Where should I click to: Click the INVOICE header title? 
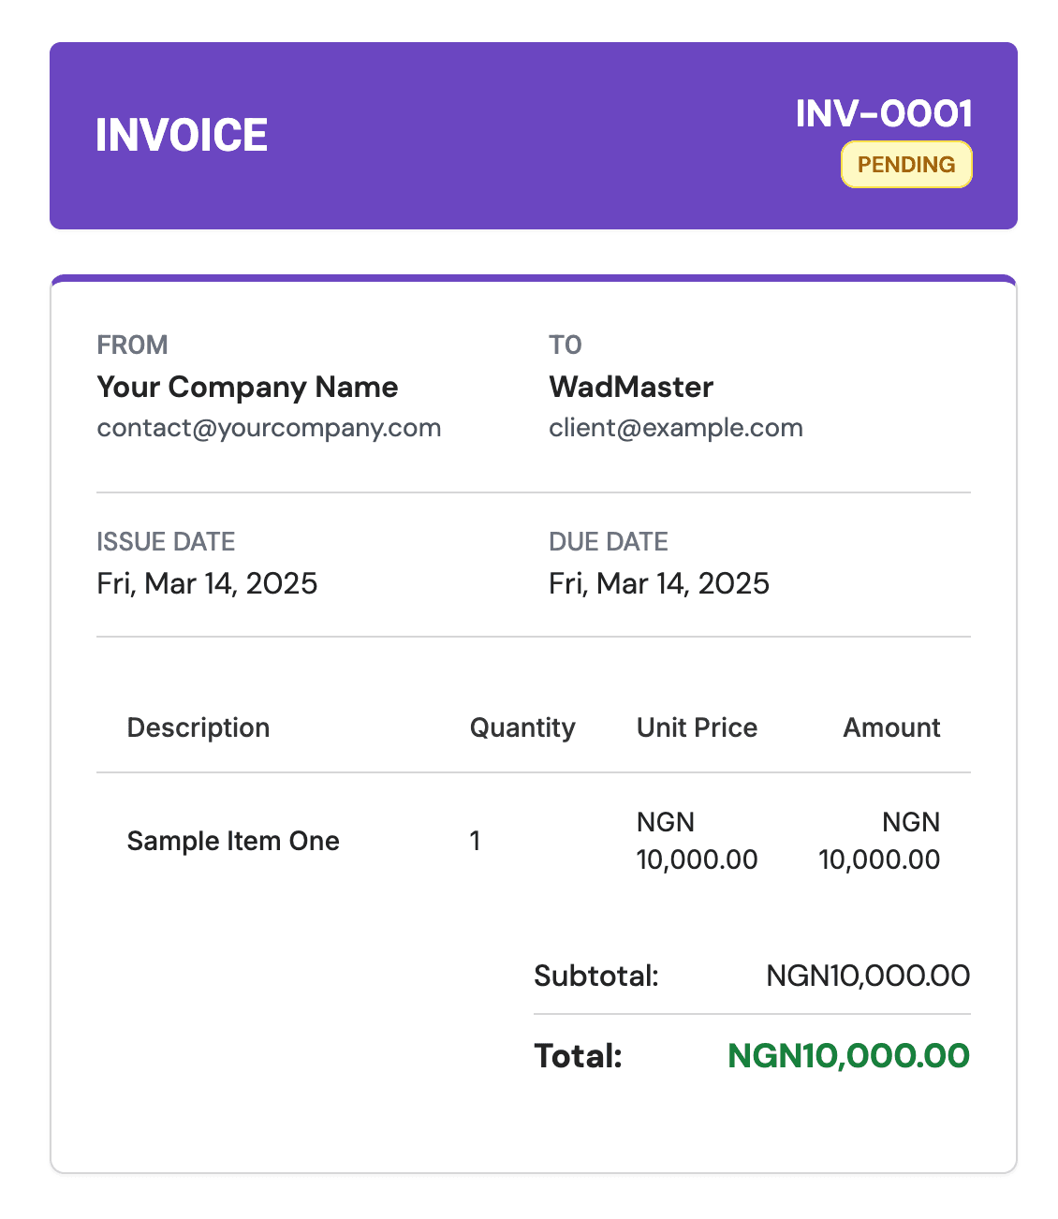pos(182,136)
